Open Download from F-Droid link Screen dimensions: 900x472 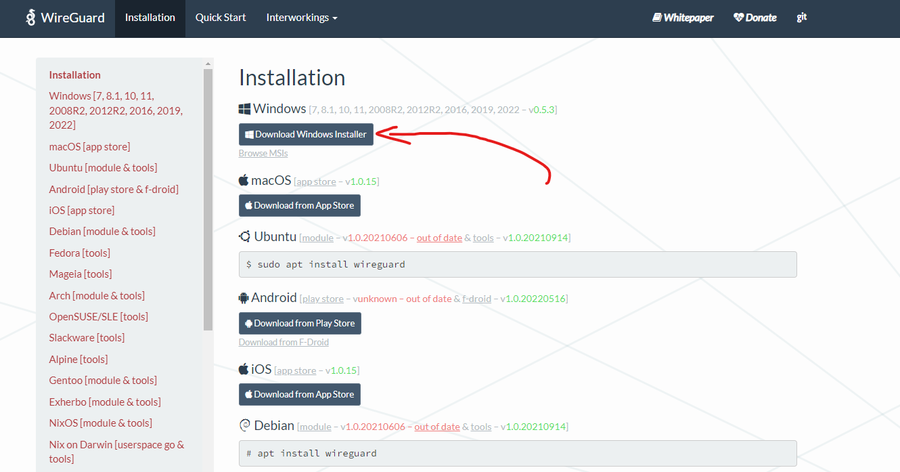coord(284,342)
